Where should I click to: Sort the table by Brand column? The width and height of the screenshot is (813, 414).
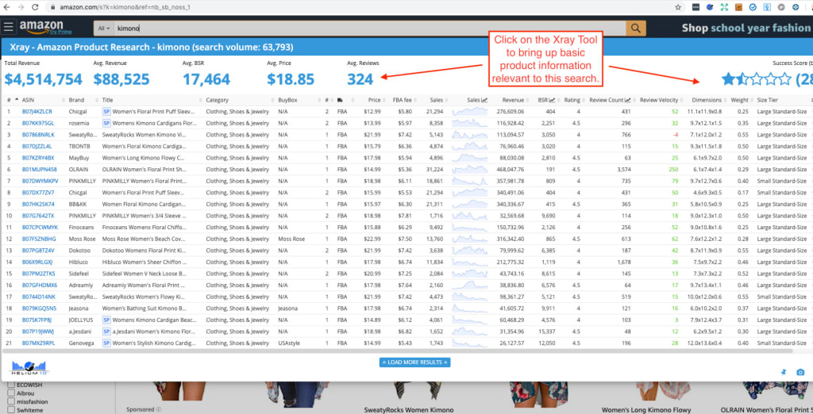coord(76,100)
